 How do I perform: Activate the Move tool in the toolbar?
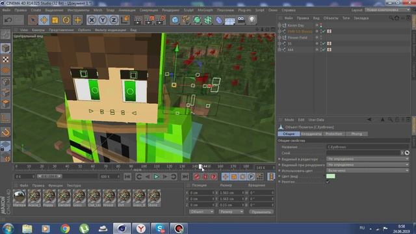[44, 20]
